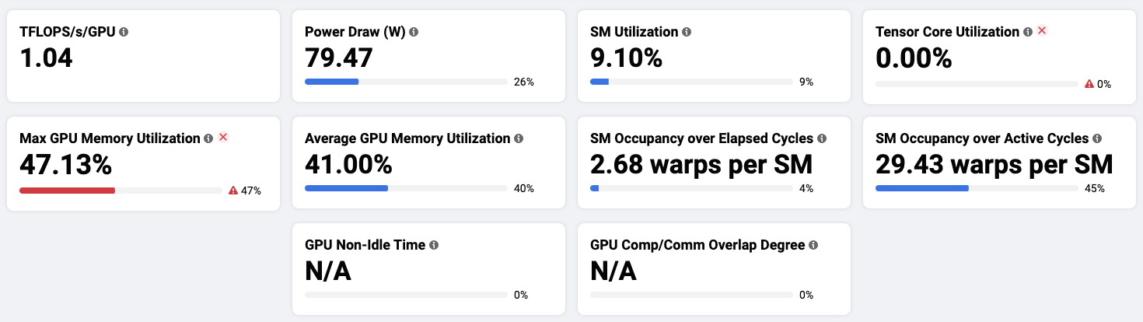Click the GPU Non-Idle Time info icon
The width and height of the screenshot is (1143, 322).
(434, 245)
